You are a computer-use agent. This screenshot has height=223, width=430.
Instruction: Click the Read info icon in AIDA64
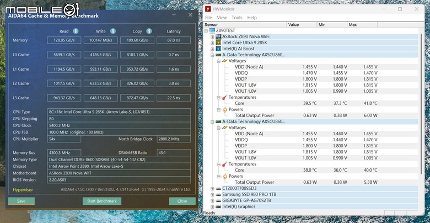pos(76,31)
